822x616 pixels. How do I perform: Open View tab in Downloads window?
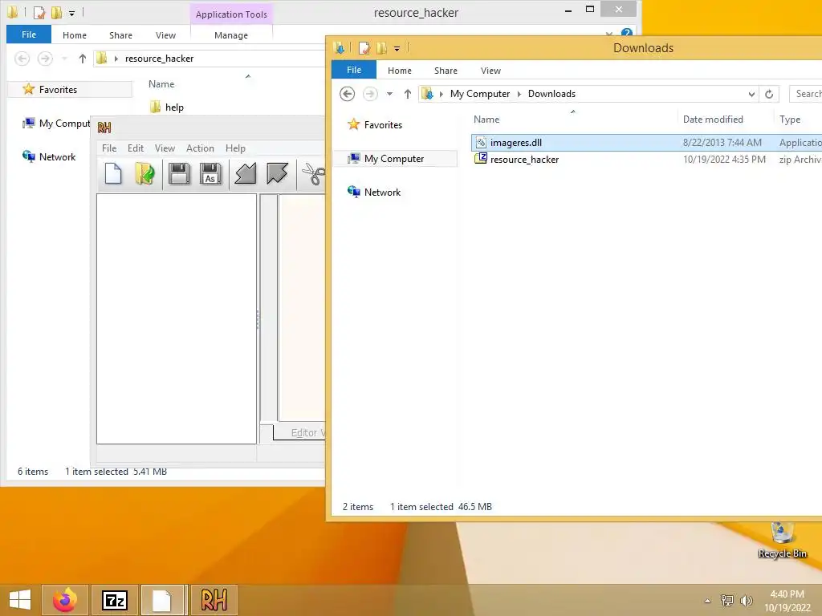pos(490,71)
